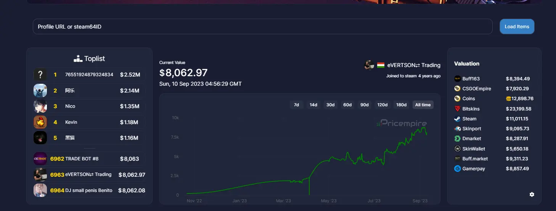Select the 120d chart range

pyautogui.click(x=382, y=105)
